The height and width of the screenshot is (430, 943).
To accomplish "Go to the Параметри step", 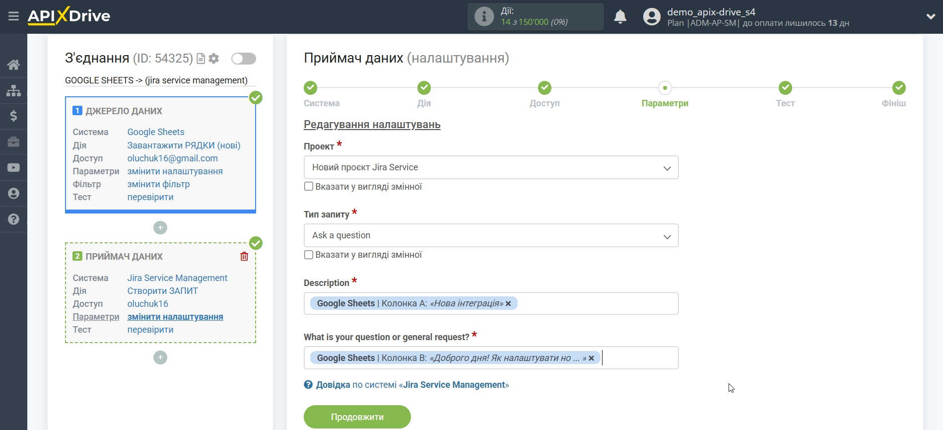I will [665, 88].
